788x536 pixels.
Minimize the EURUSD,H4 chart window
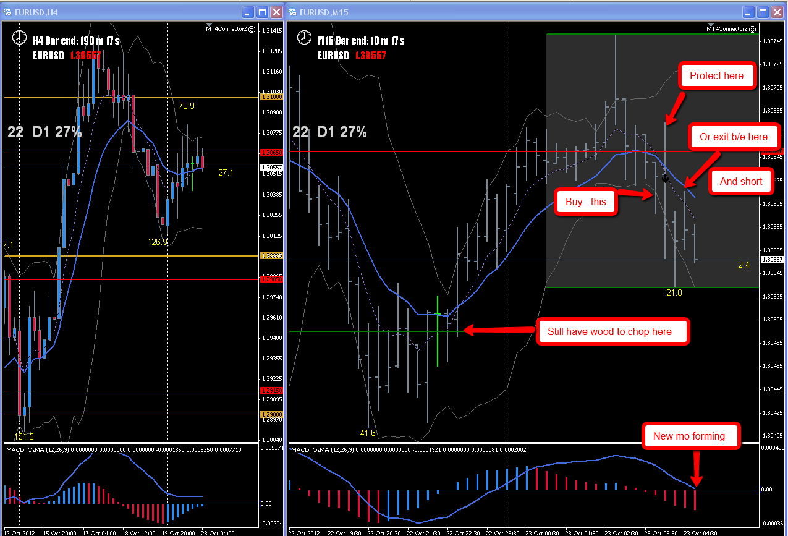point(247,12)
